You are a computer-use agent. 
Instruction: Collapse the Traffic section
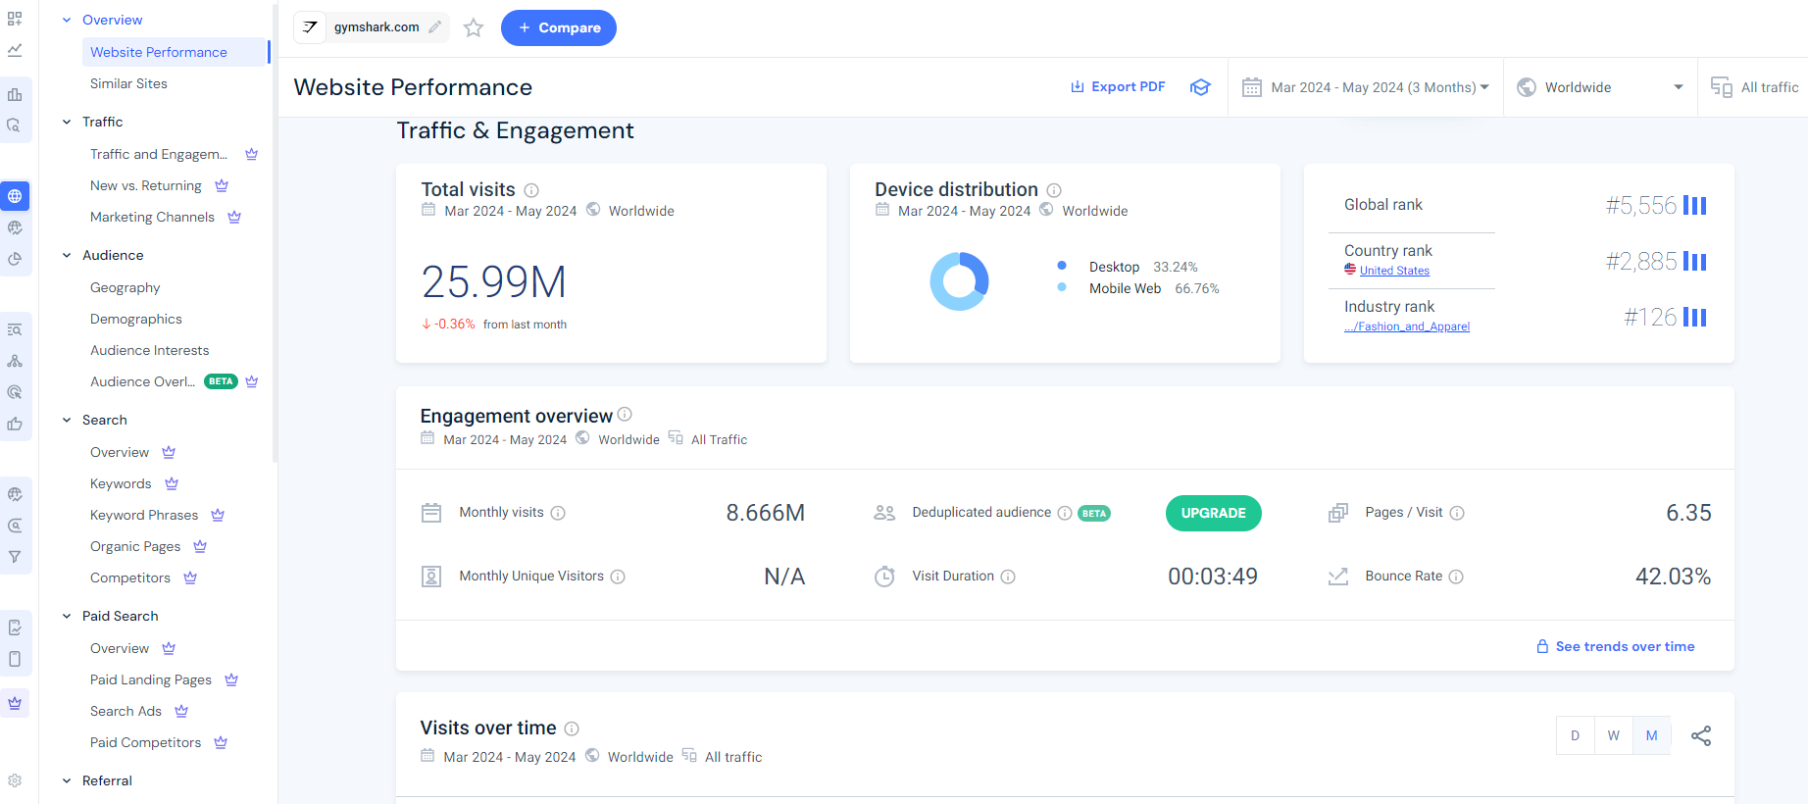pos(67,122)
